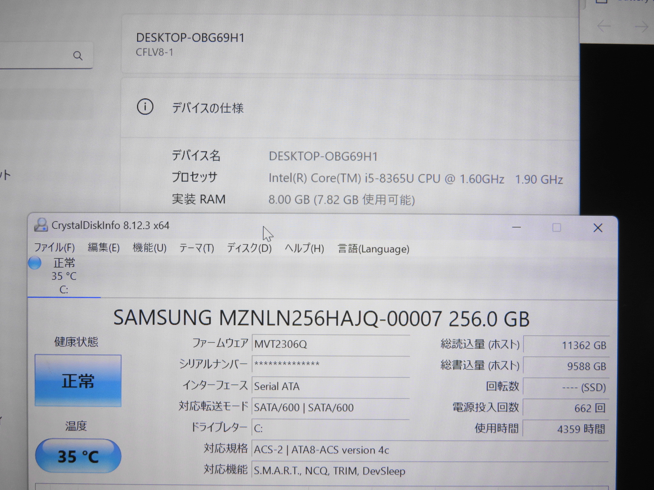This screenshot has height=490, width=654.
Task: Click the CrystalDiskInfo title bar app icon
Action: pos(41,225)
